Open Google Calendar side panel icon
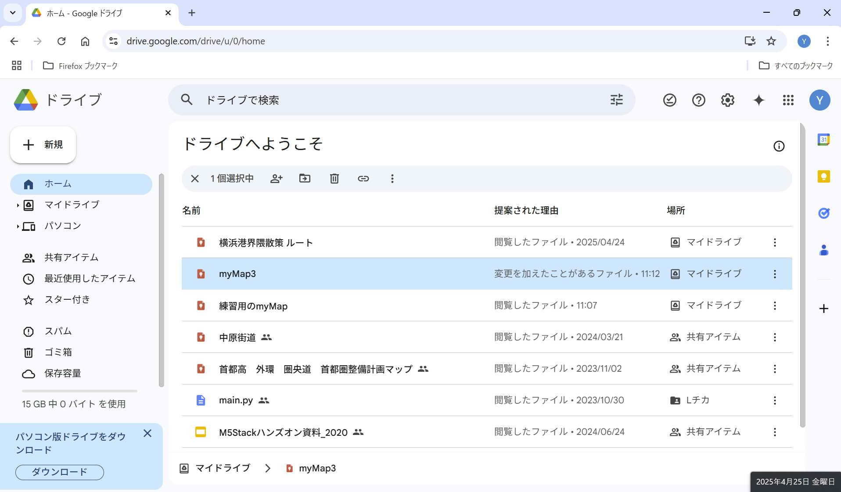 [x=823, y=140]
